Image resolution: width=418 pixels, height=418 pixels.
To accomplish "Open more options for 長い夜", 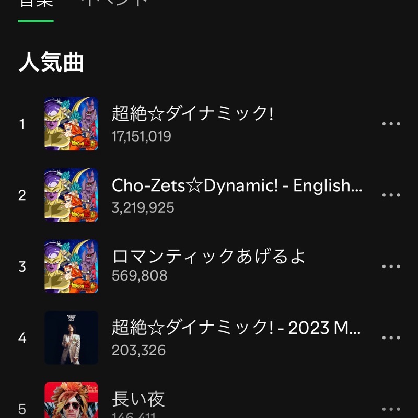I will point(391,409).
